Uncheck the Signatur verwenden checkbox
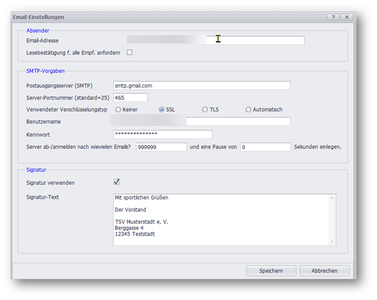Screen dimensions: 377x300 116,182
